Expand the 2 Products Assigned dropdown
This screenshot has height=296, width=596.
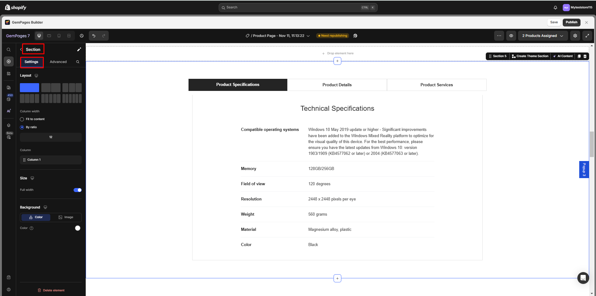click(542, 36)
